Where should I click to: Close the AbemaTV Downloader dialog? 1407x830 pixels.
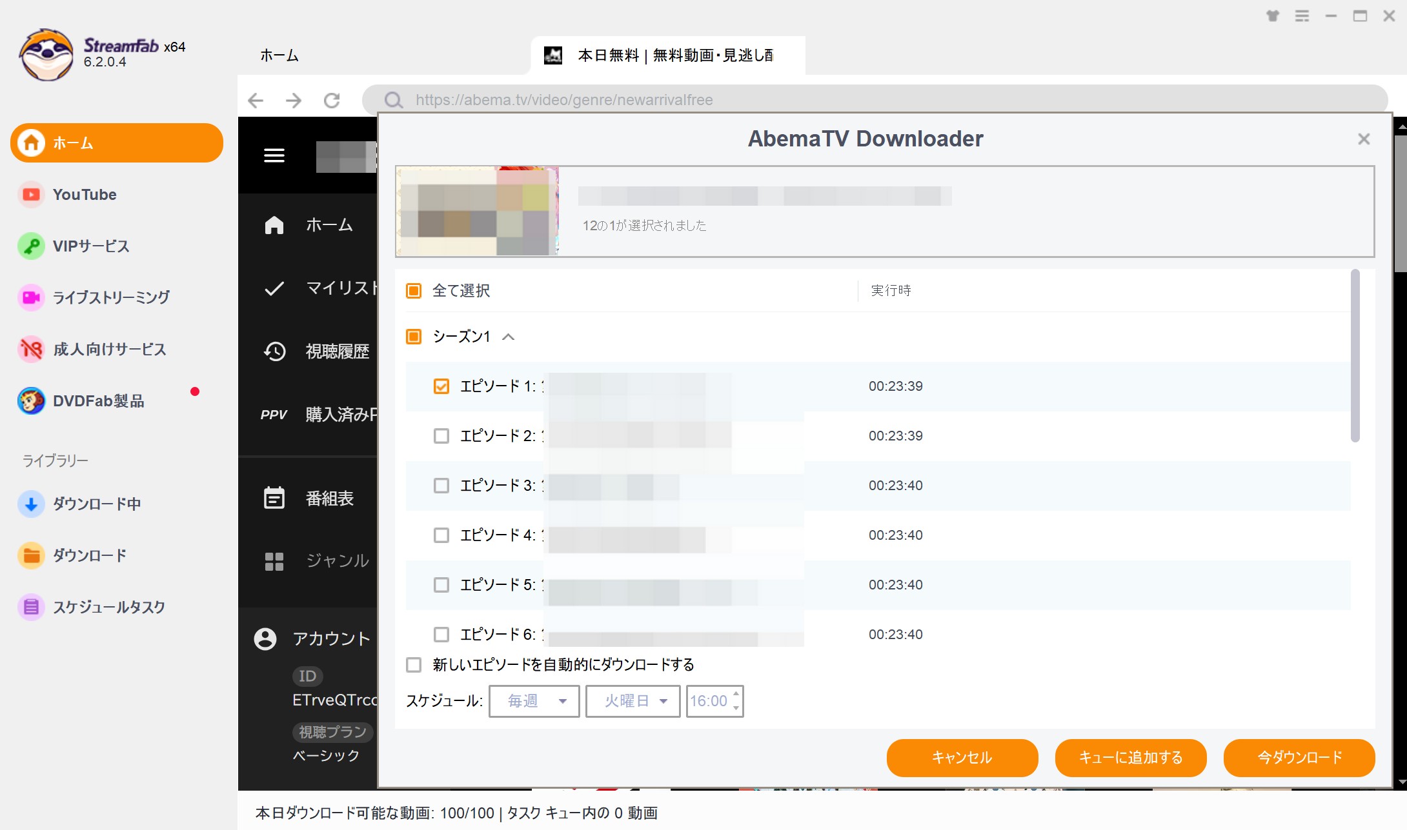(x=1364, y=139)
